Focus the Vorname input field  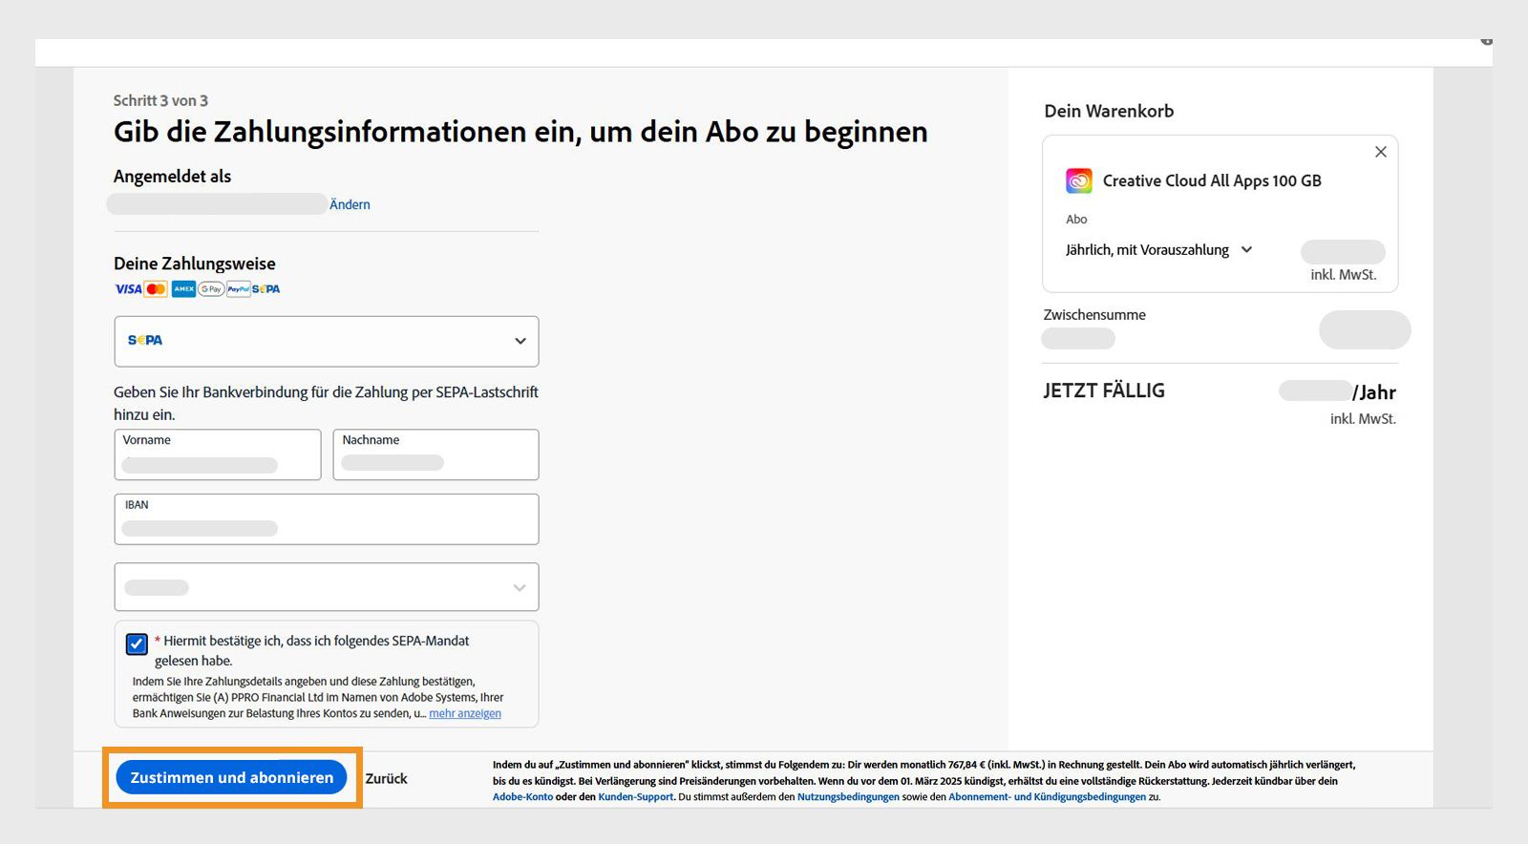(x=218, y=454)
